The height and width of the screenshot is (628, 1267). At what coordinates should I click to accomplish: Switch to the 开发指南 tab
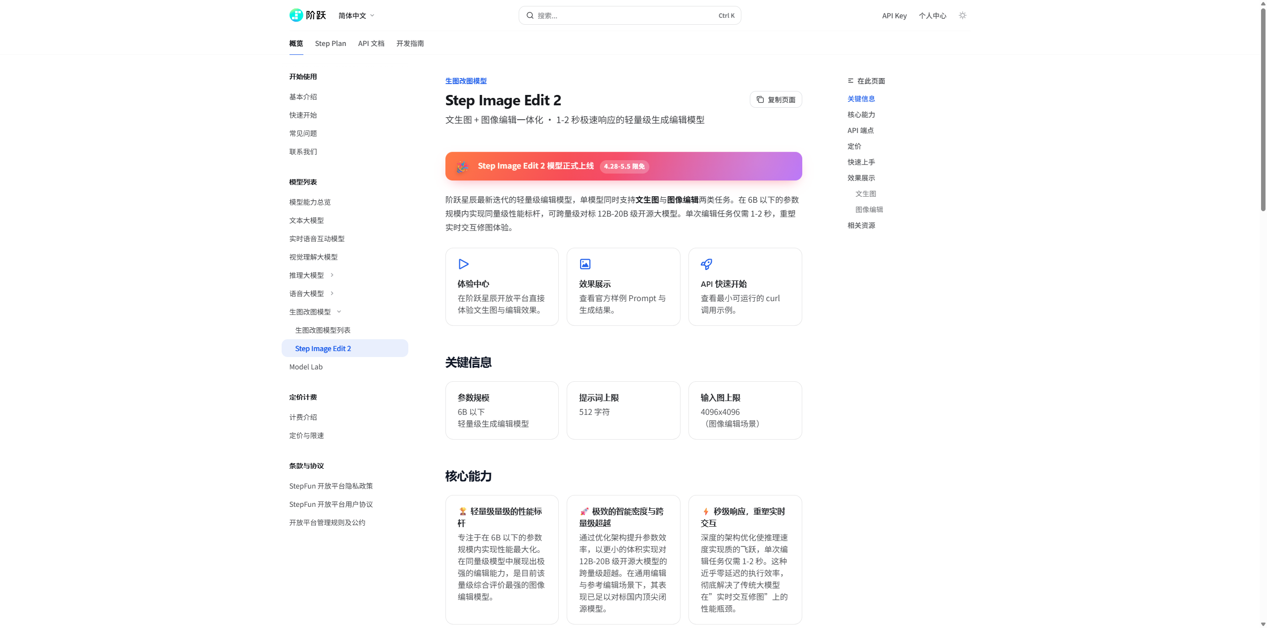tap(410, 44)
